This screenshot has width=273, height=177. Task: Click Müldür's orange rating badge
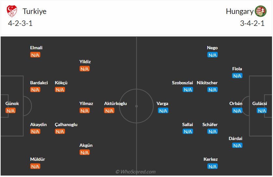pyautogui.click(x=35, y=166)
